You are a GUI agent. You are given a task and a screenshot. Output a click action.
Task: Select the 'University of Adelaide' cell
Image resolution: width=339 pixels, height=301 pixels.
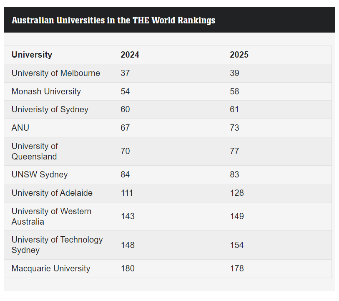(x=52, y=193)
